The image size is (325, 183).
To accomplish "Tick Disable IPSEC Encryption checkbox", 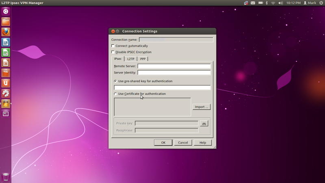I will (113, 52).
